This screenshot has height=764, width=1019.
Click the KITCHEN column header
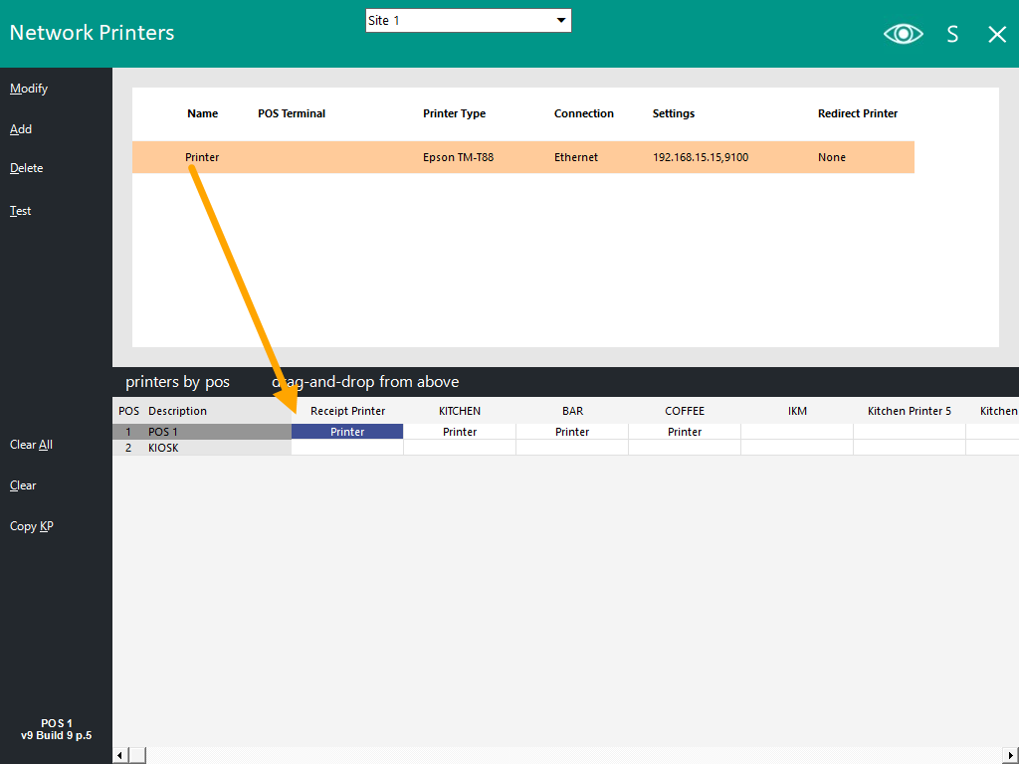[x=459, y=410]
